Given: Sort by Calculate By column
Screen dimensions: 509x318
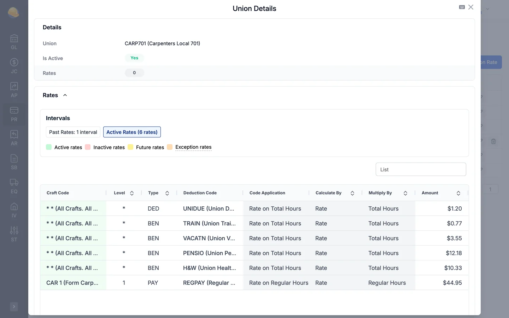Looking at the screenshot, I should point(352,193).
